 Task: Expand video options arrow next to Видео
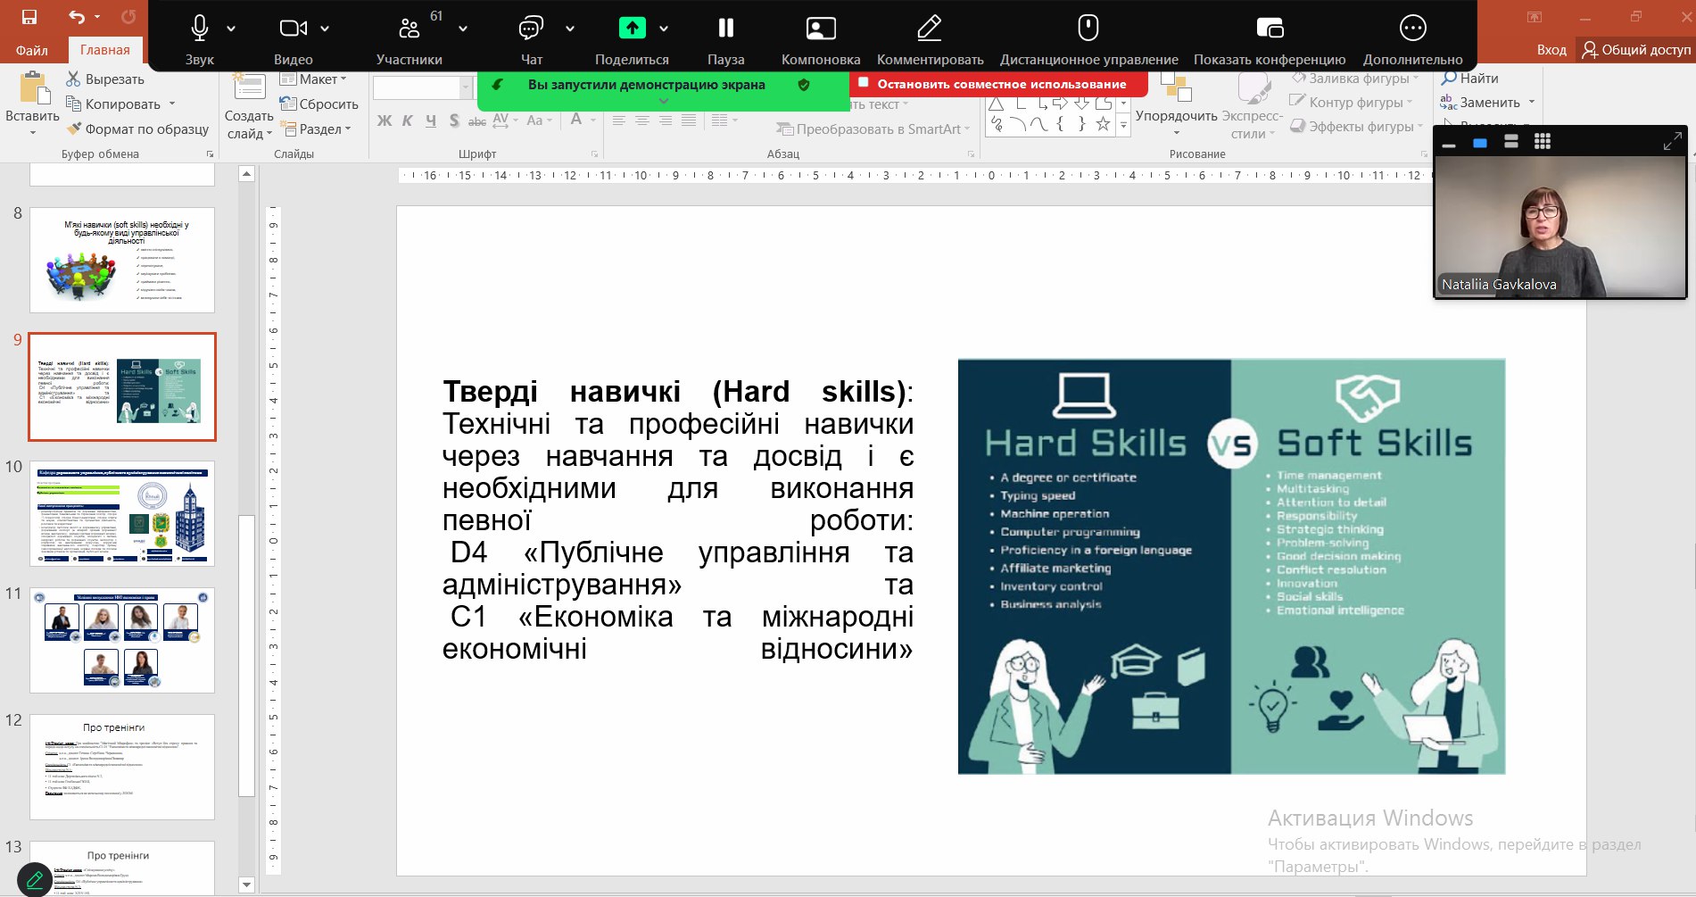click(325, 29)
